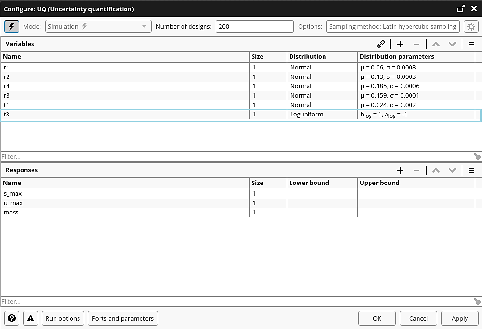Viewport: 482px width, 329px height.
Task: Click the Apply button
Action: click(459, 318)
